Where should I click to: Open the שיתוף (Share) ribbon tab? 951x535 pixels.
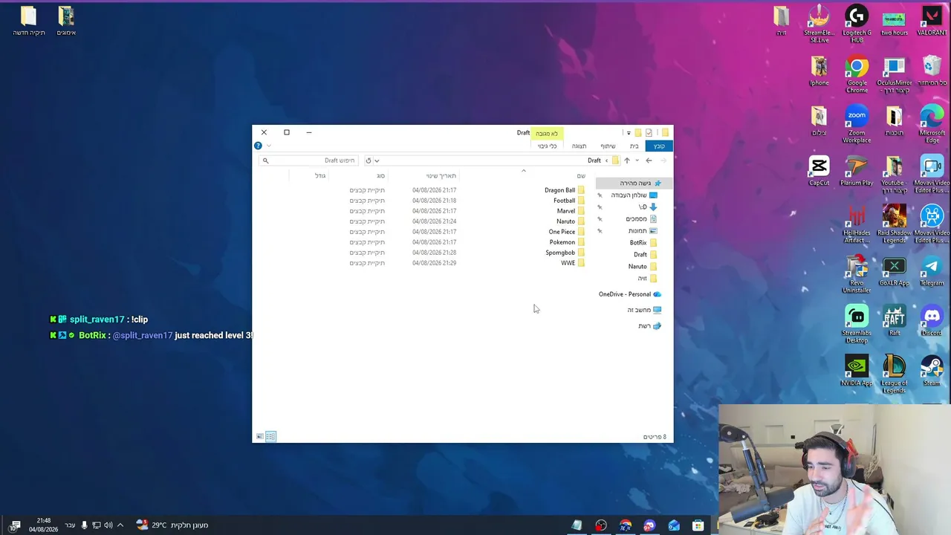[608, 146]
